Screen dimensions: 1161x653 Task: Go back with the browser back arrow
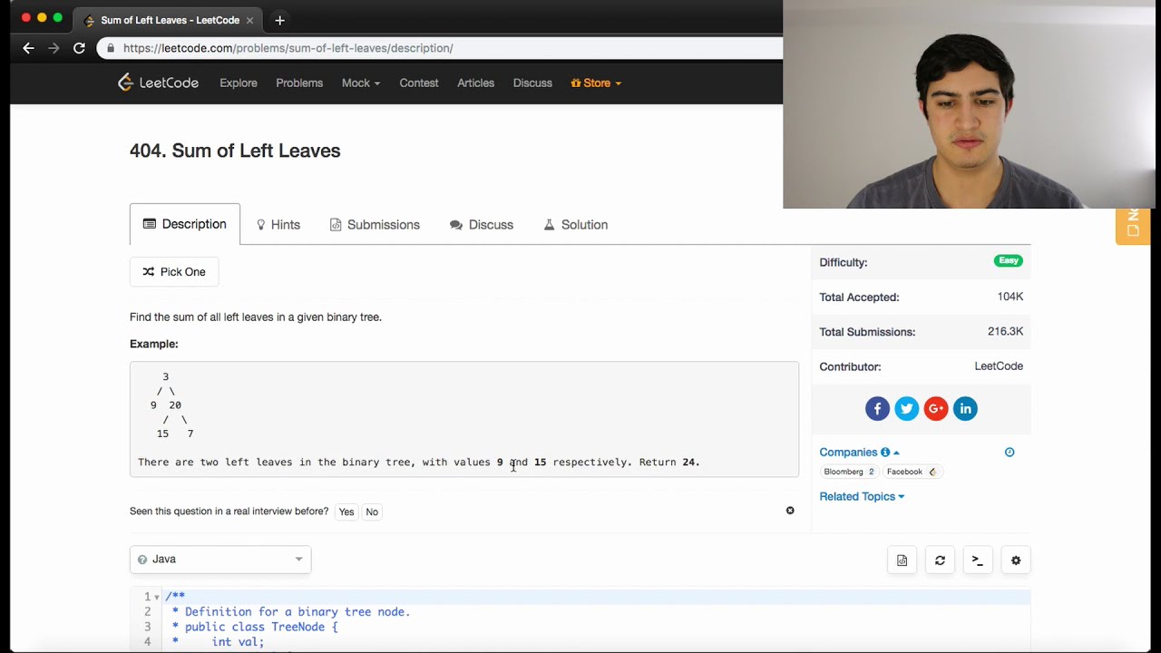click(28, 48)
